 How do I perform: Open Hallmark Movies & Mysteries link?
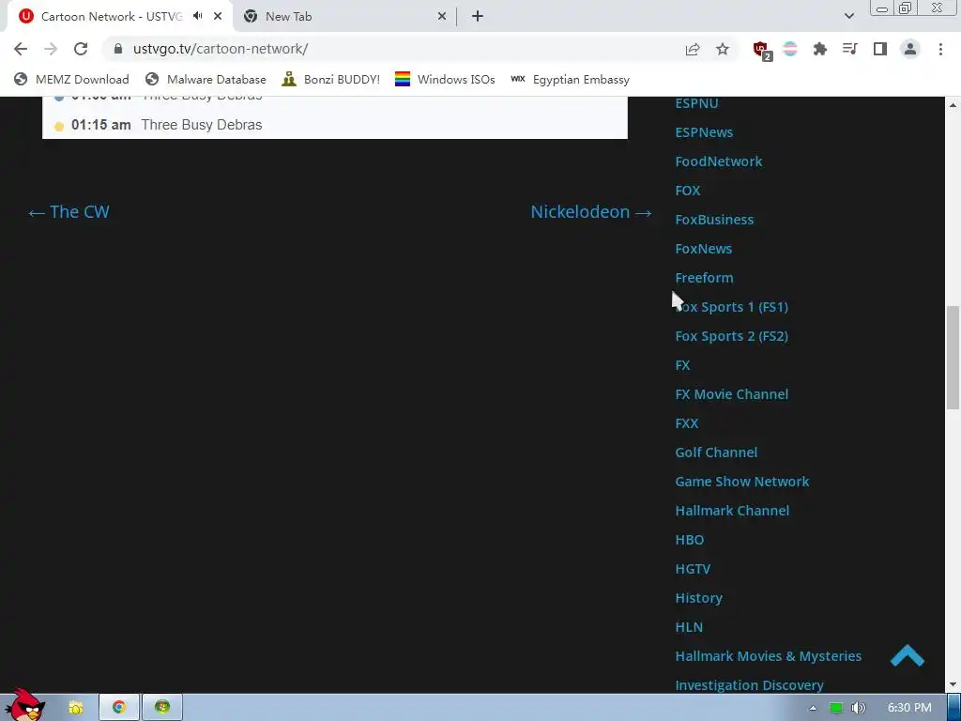768,656
